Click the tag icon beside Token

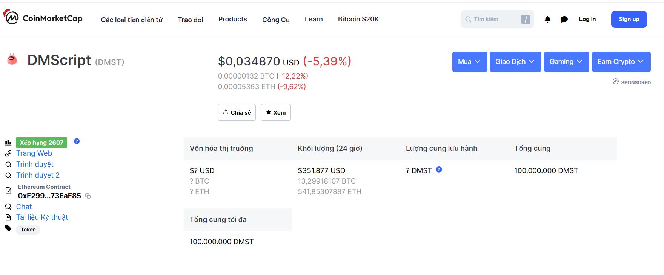point(8,228)
